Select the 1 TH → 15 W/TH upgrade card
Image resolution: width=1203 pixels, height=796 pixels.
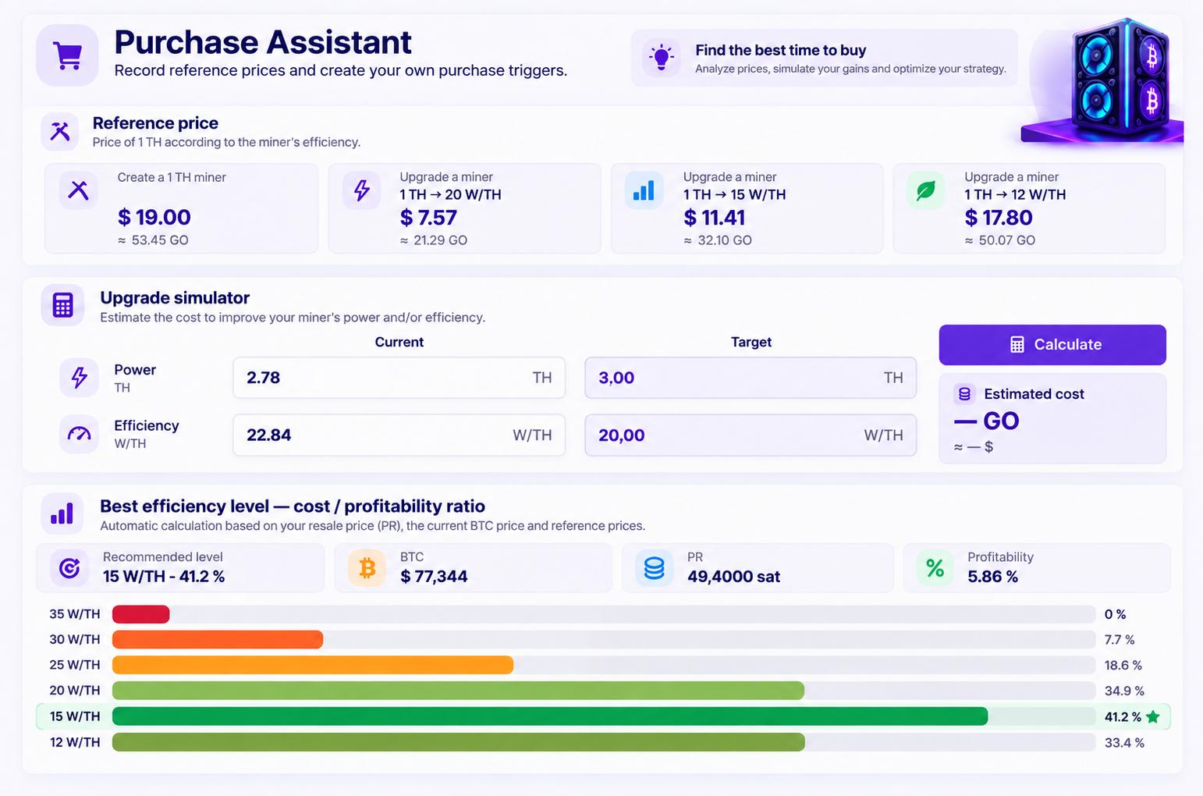pos(747,208)
